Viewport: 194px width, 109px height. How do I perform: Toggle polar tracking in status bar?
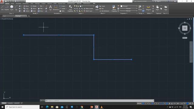pos(152,104)
